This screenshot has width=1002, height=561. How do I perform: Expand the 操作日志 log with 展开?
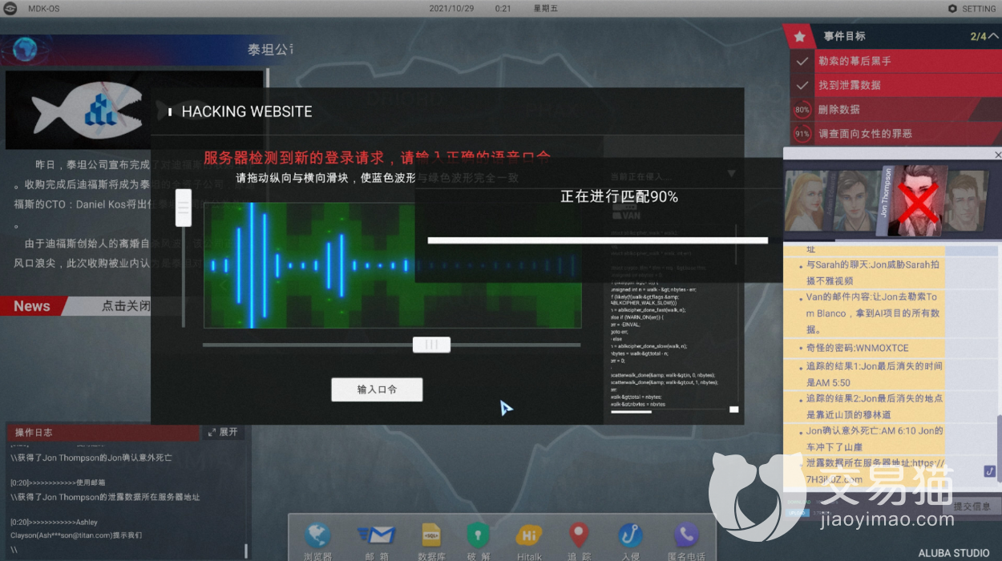[x=222, y=432]
